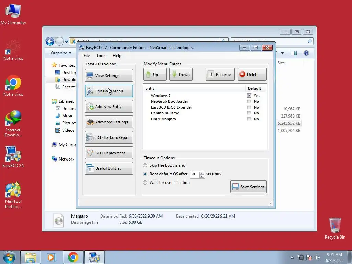Screen dimensions: 352x264
Task: Move selected entry Up
Action: 155,74
